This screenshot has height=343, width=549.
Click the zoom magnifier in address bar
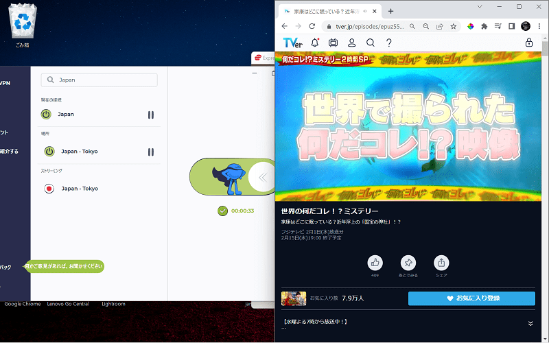(425, 26)
